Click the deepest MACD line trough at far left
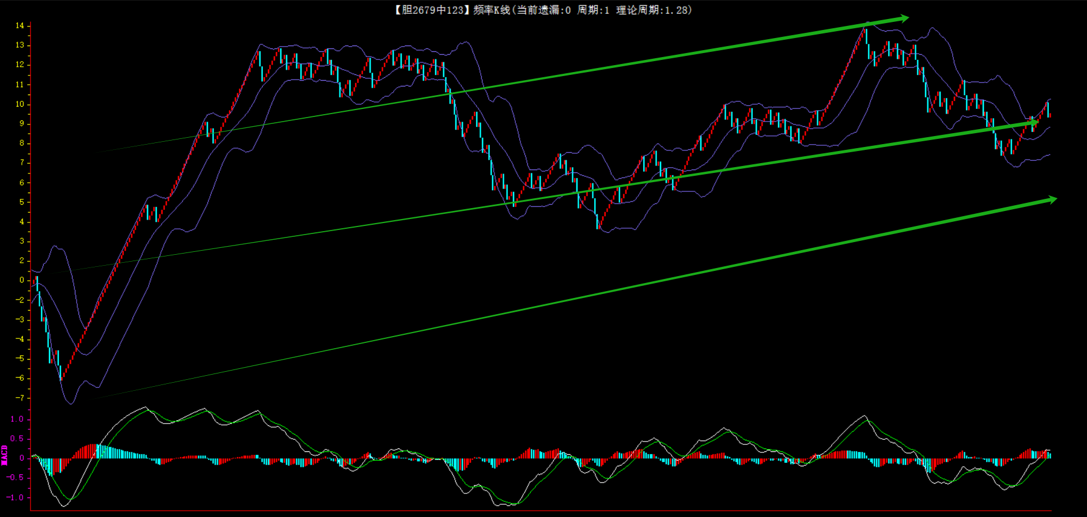 click(63, 505)
